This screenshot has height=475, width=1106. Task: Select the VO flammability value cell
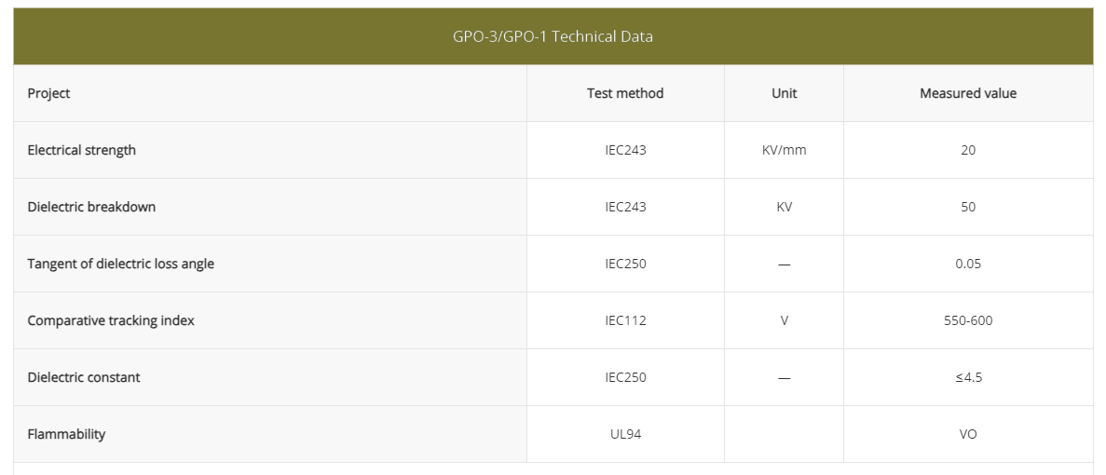pyautogui.click(x=968, y=434)
